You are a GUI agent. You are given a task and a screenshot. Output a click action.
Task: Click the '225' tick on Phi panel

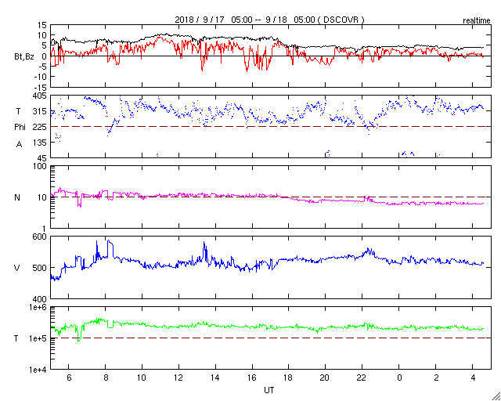click(41, 127)
